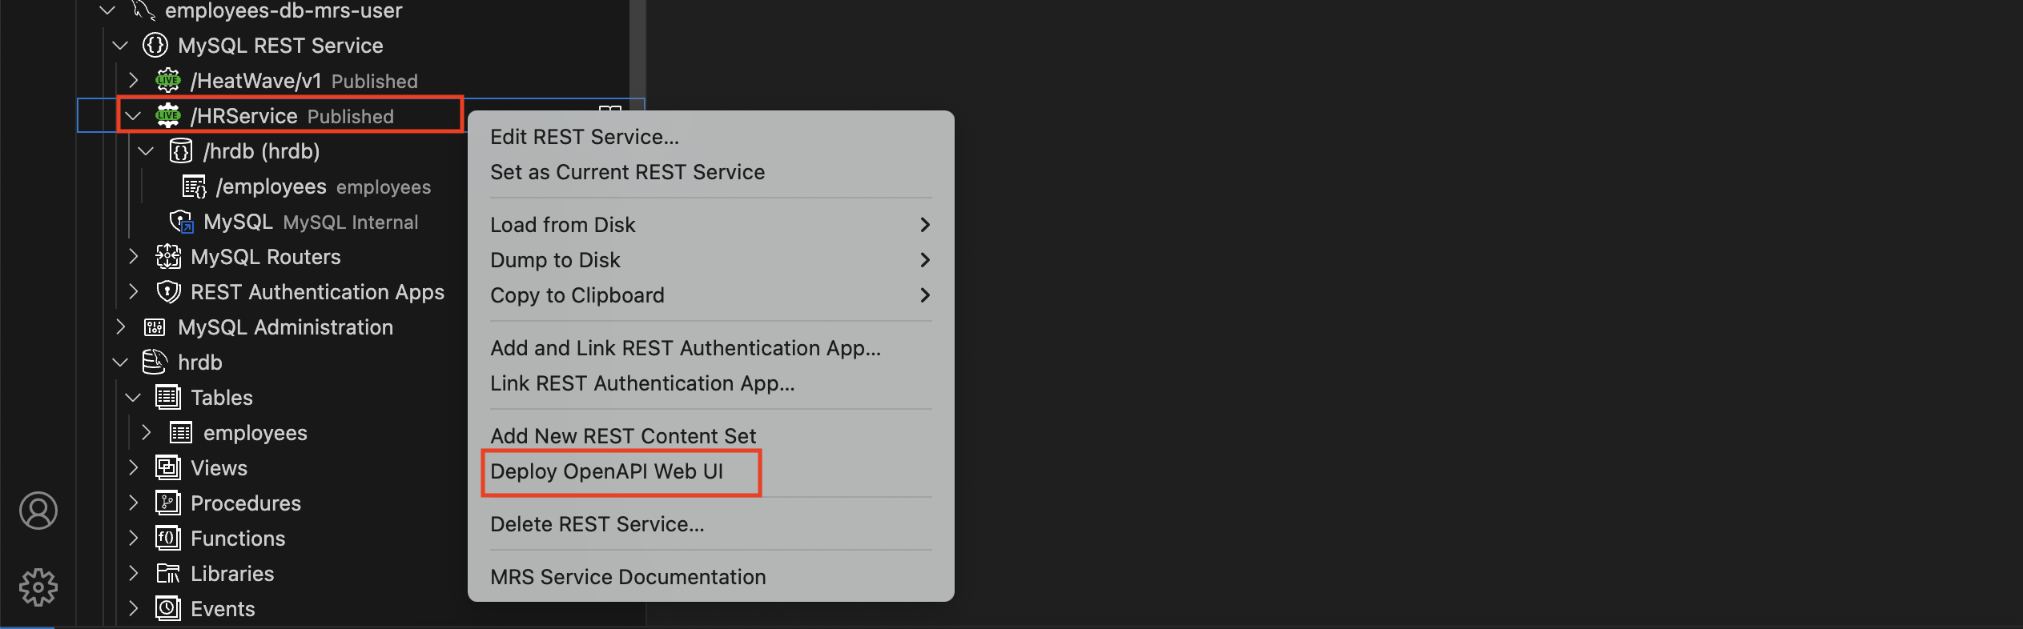This screenshot has height=629, width=2023.
Task: Open the Dump to Disk submenu
Action: click(x=555, y=259)
